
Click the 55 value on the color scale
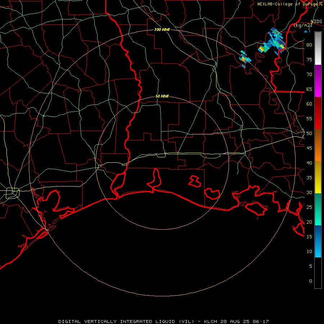point(309,118)
